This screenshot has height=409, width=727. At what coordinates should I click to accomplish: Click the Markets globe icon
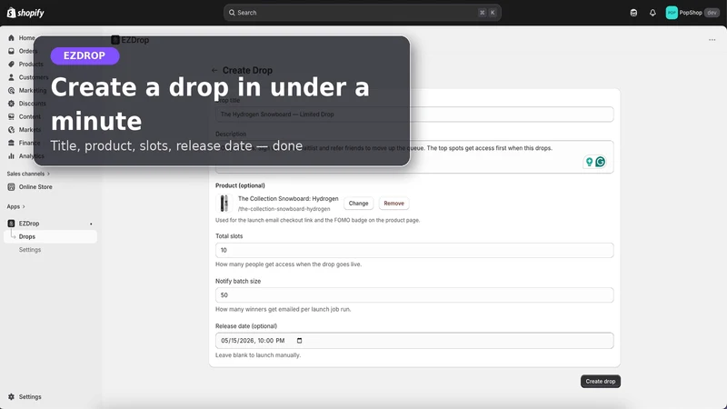click(11, 130)
